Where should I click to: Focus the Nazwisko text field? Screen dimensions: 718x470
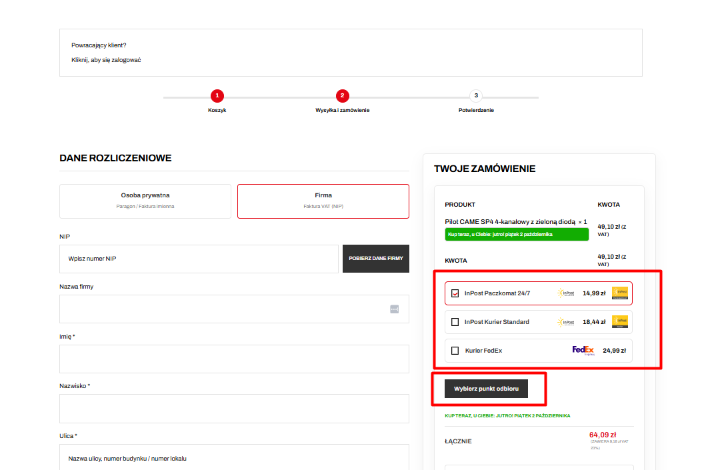(x=234, y=409)
